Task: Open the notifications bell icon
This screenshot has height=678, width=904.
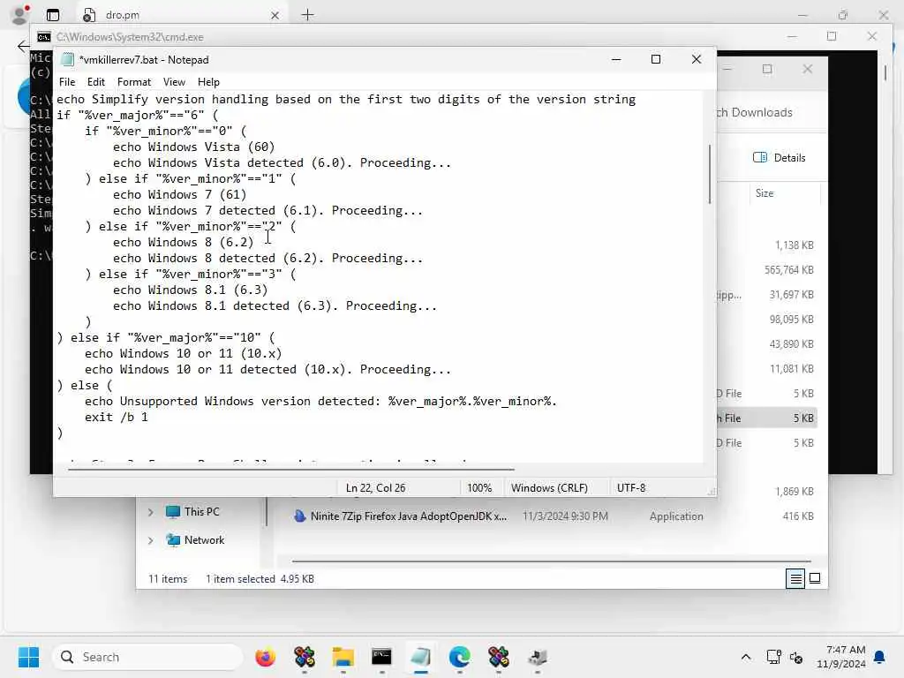Action: [880, 657]
